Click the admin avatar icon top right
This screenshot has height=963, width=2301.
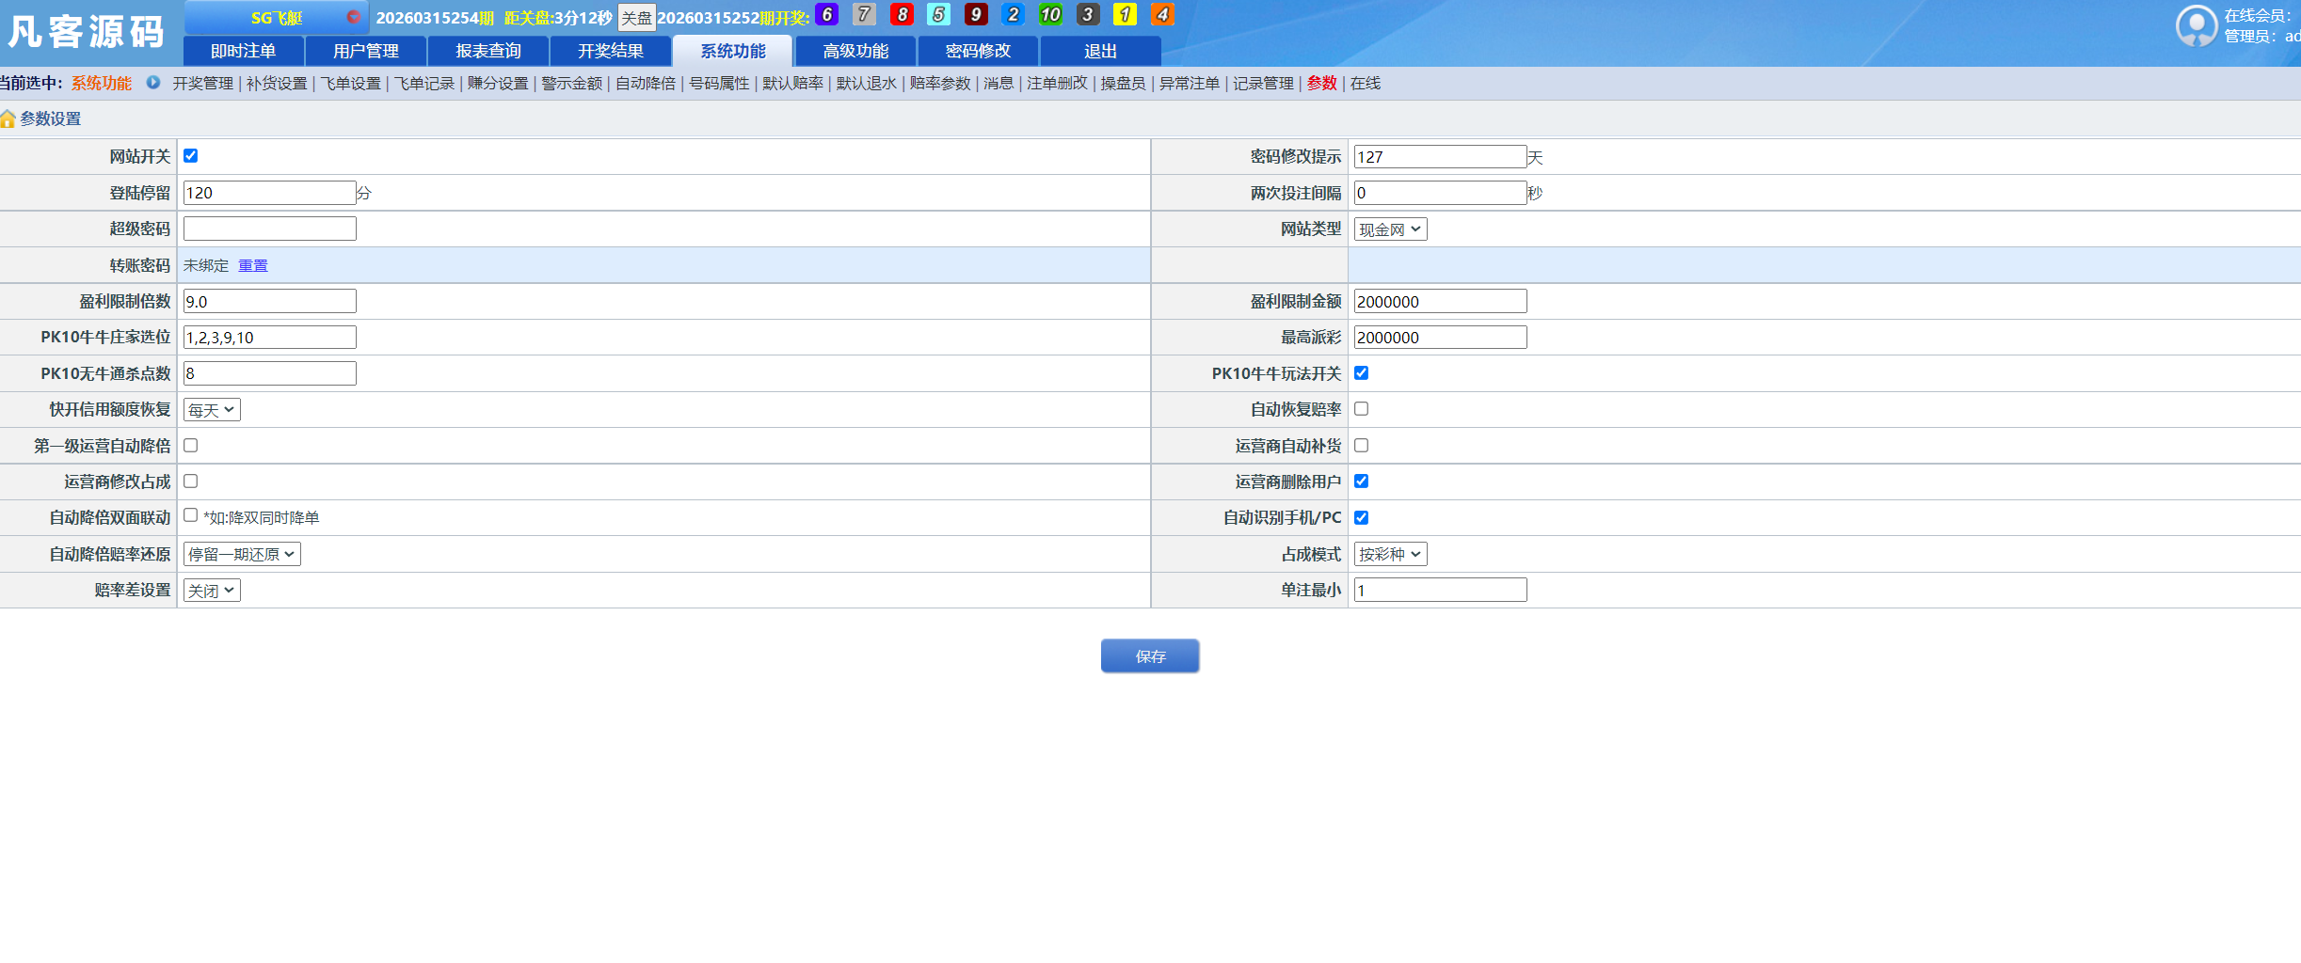pyautogui.click(x=2197, y=25)
